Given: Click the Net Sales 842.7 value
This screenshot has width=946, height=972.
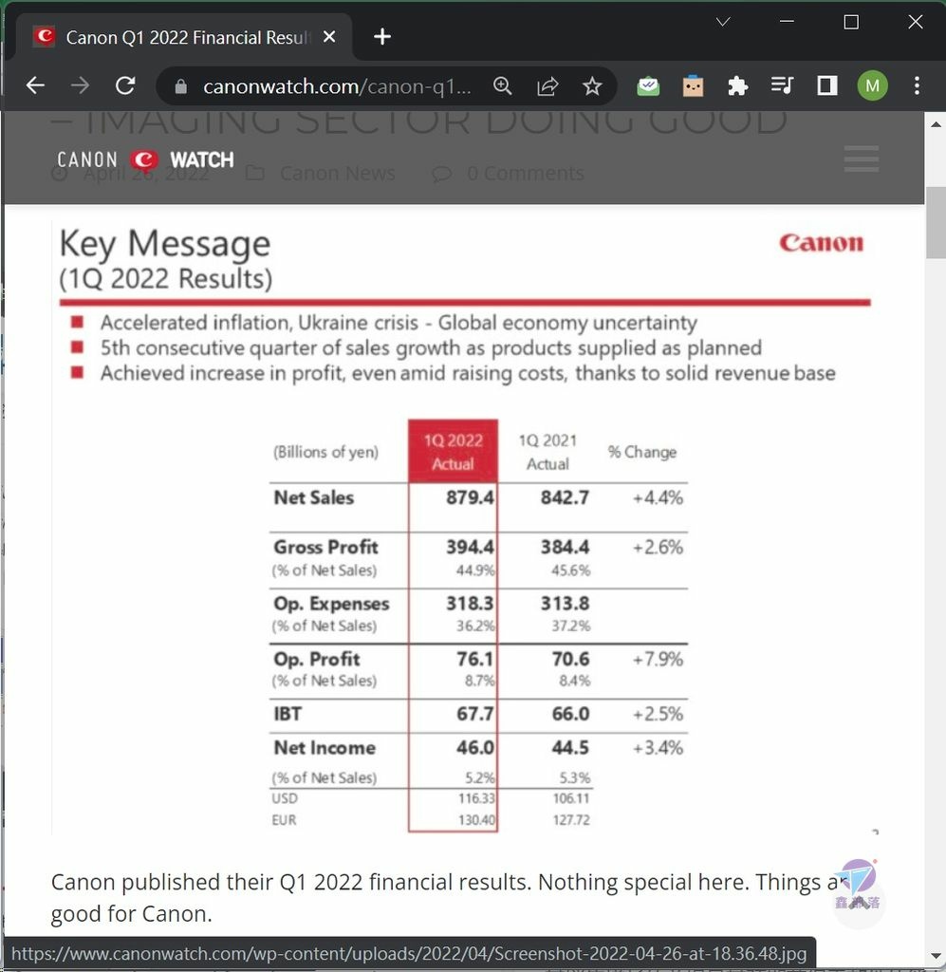Looking at the screenshot, I should [565, 497].
